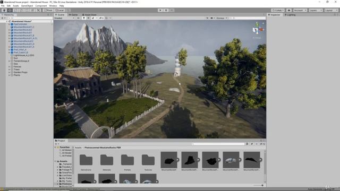
Task: Click Assets in the Project breadcrumb
Action: pyautogui.click(x=78, y=147)
